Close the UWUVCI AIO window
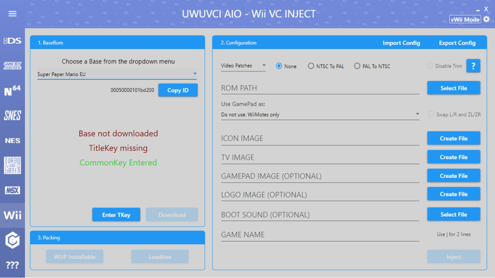 click(486, 9)
